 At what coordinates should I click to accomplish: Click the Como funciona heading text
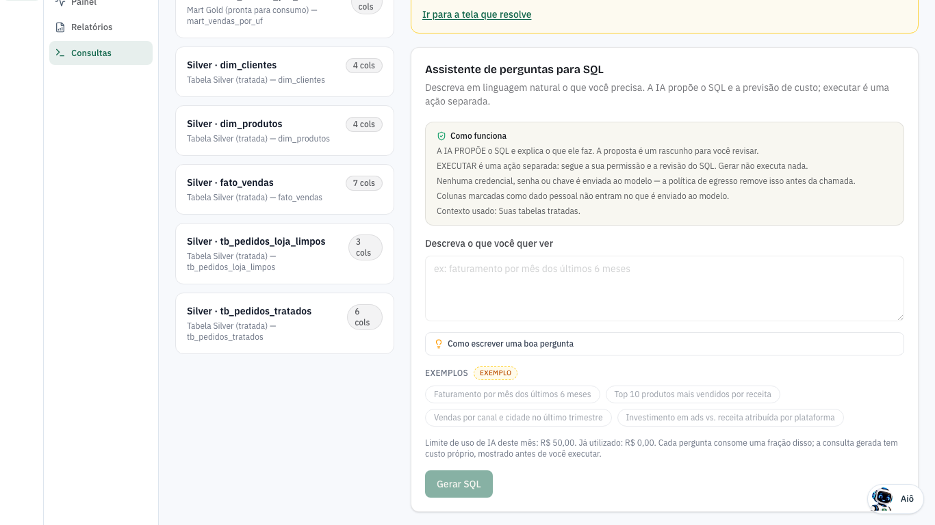click(478, 136)
